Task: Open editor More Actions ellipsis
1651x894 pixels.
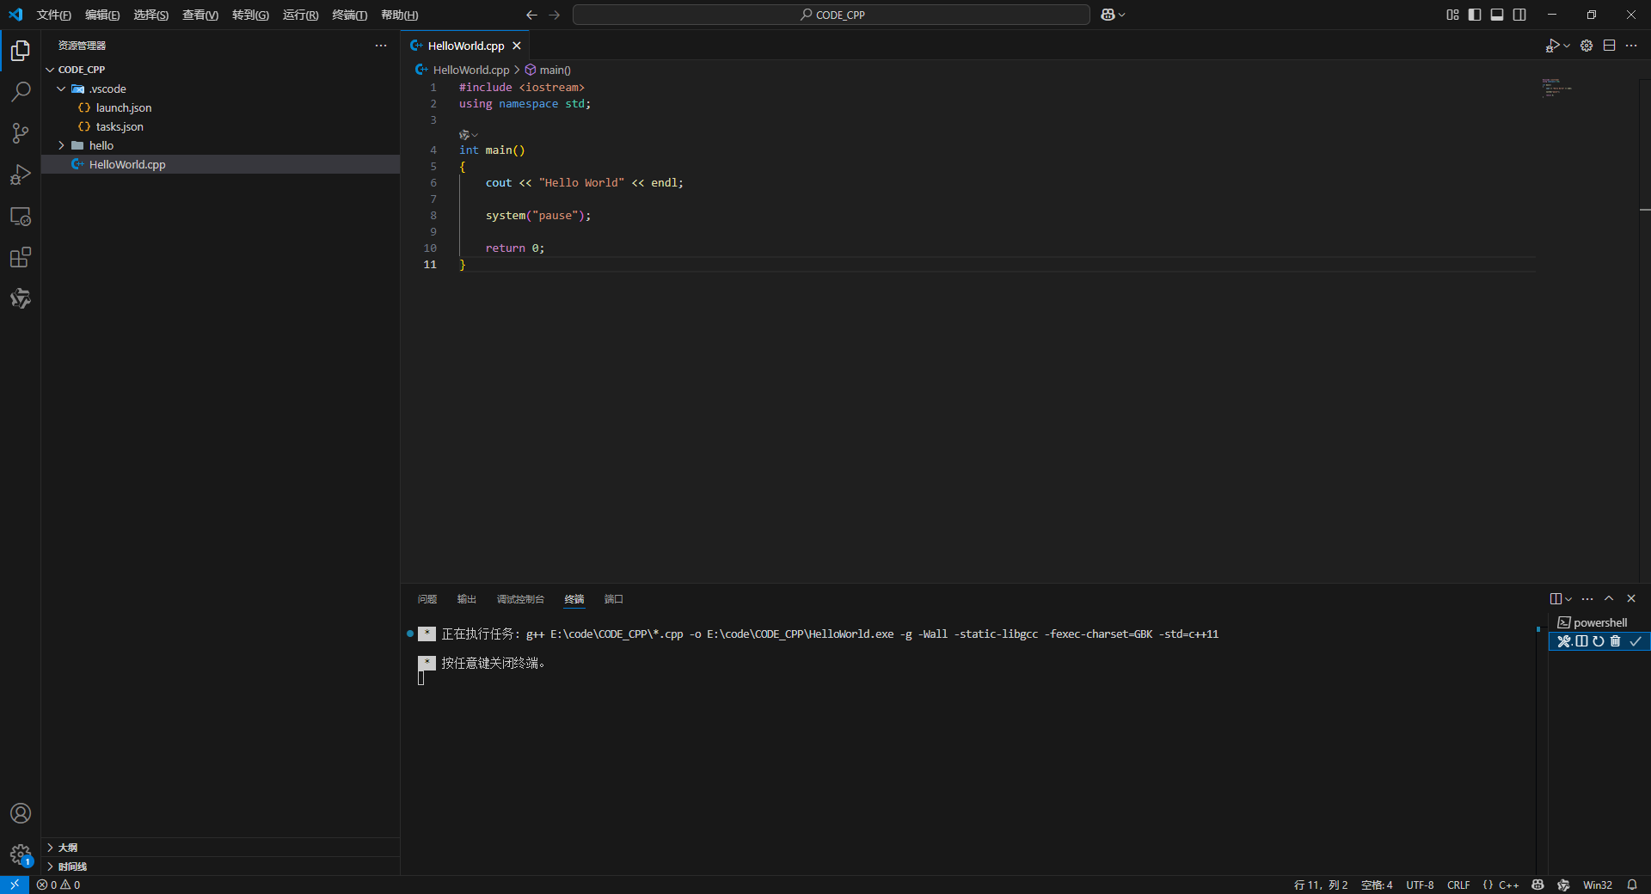Action: (x=1631, y=46)
